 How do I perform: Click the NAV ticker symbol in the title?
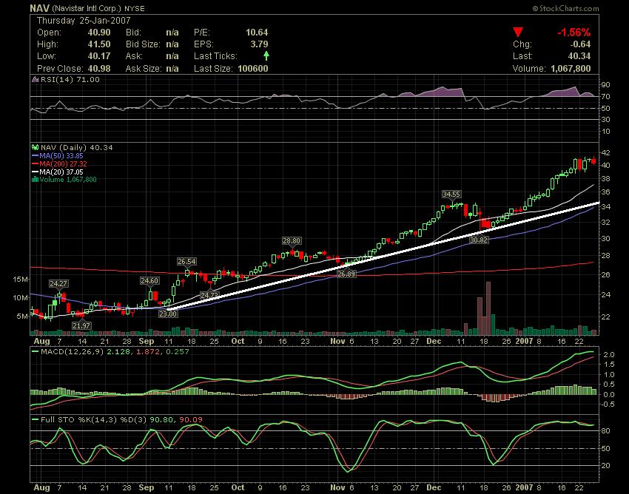click(39, 8)
